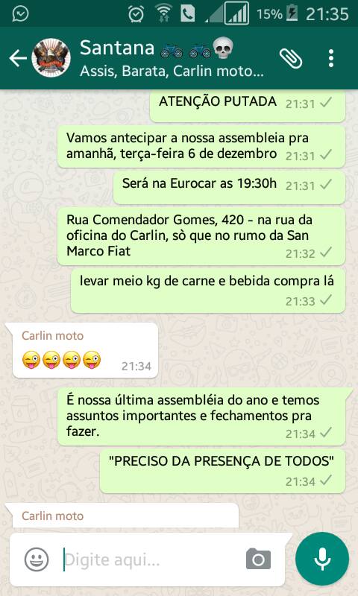The image size is (358, 596).
Task: Tap the back arrow to leave chat
Action: [x=18, y=58]
